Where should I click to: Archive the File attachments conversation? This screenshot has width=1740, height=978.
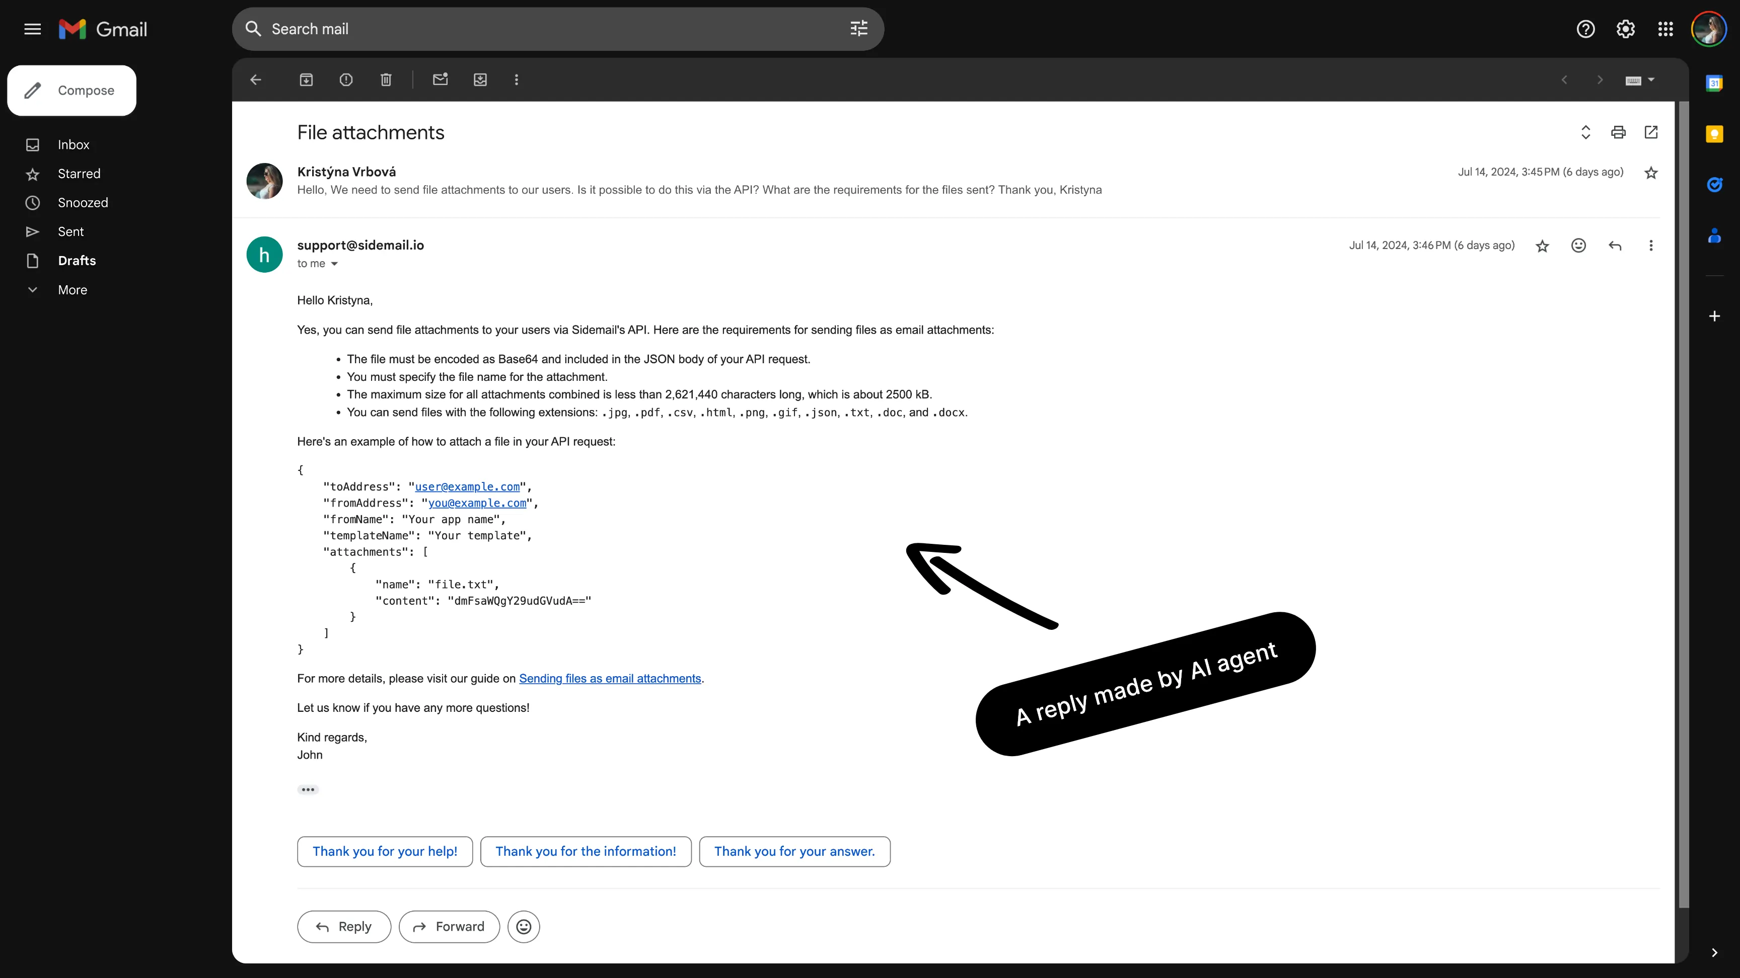pos(306,79)
